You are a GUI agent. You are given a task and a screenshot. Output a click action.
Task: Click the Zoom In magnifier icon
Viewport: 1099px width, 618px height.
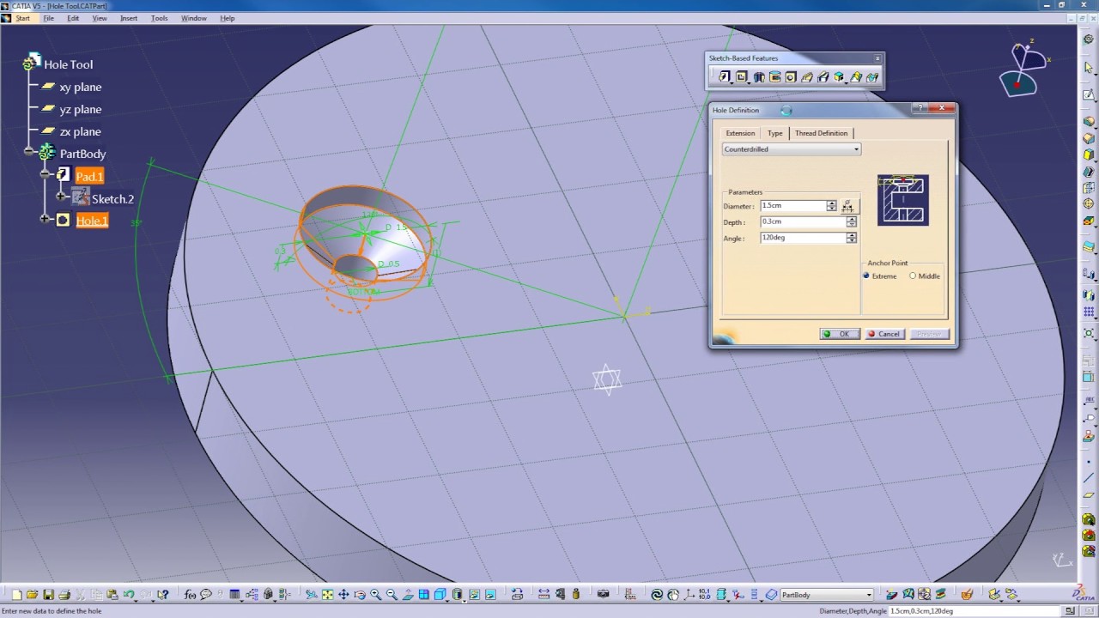click(x=376, y=594)
